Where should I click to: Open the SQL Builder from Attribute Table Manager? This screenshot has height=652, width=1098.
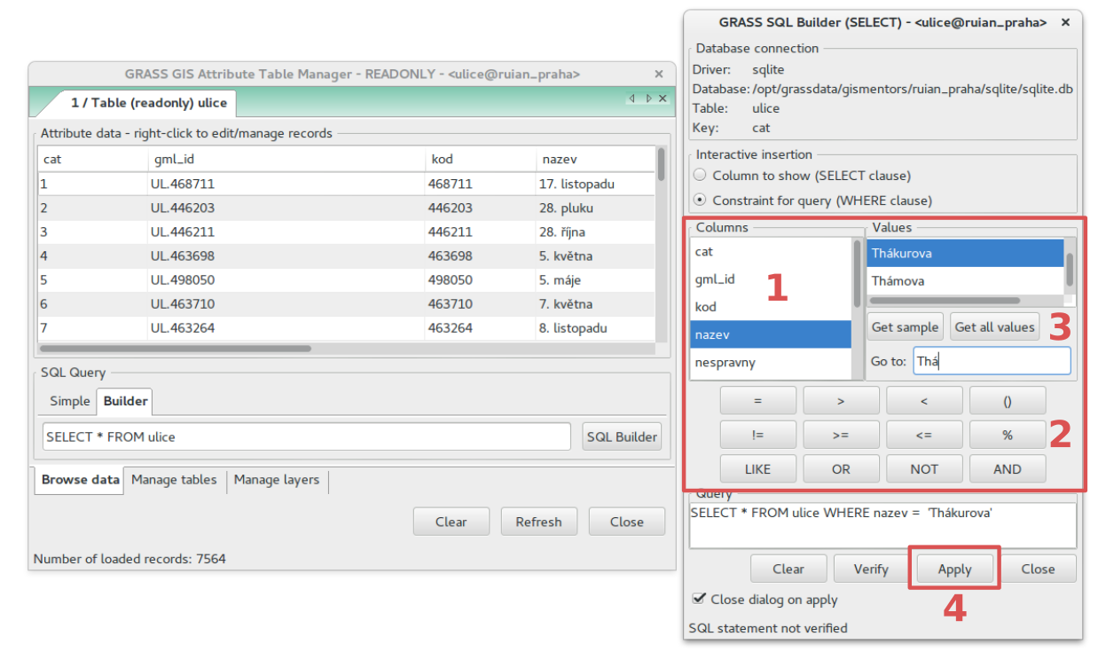point(622,436)
